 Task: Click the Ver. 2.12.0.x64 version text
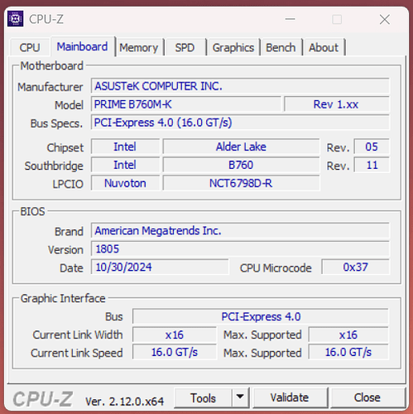point(124,402)
